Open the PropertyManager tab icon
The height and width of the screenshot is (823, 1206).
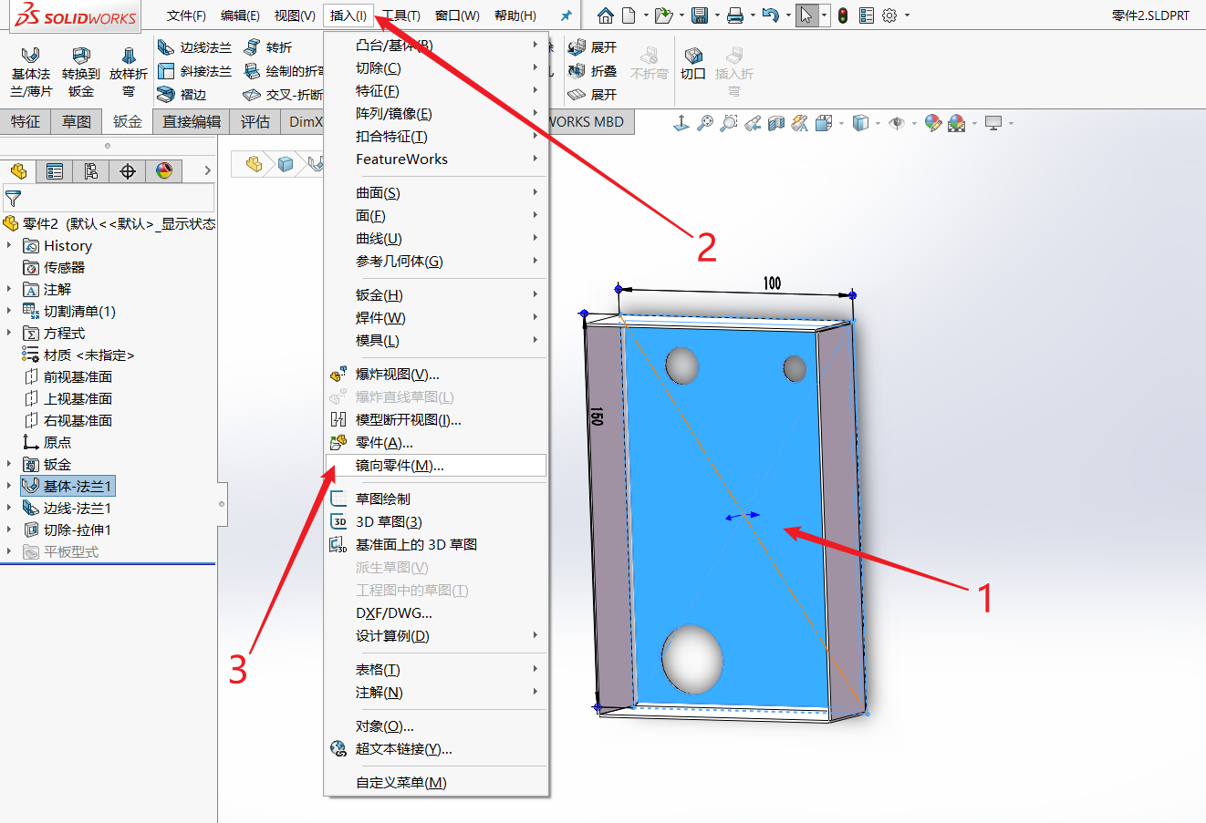pos(55,171)
